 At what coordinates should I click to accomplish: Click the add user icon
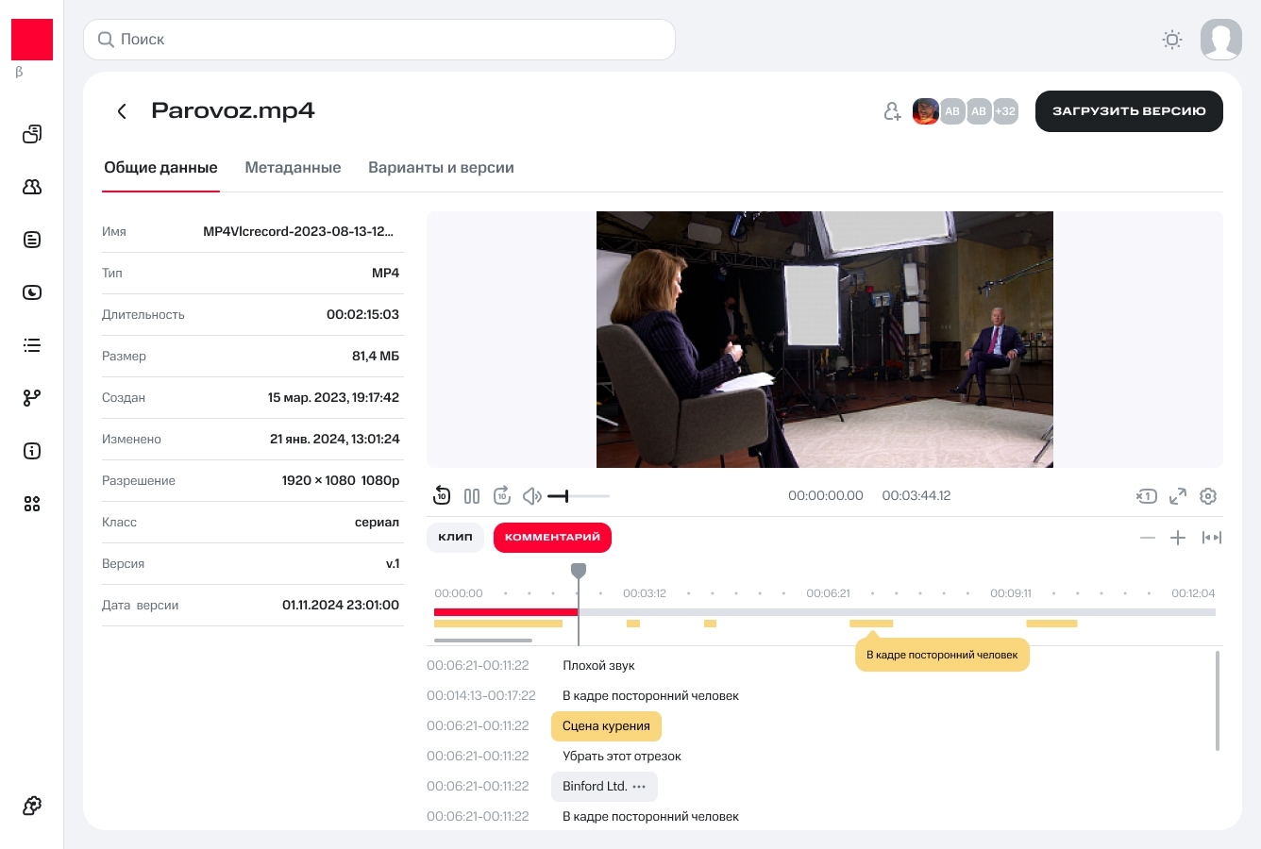coord(892,111)
